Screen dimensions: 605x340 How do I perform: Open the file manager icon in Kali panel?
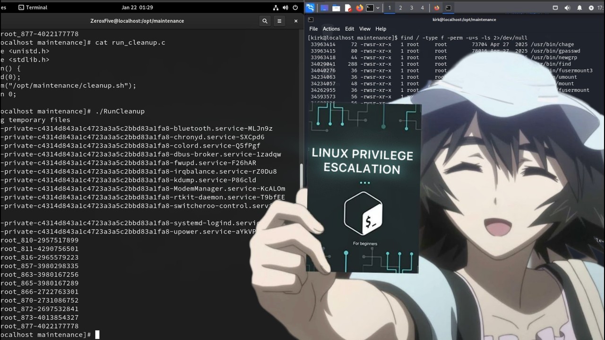coord(336,8)
